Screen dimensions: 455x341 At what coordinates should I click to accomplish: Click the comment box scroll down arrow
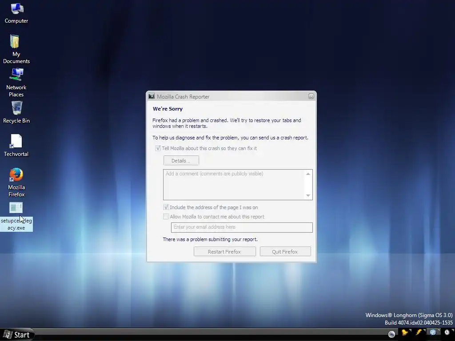(x=308, y=195)
